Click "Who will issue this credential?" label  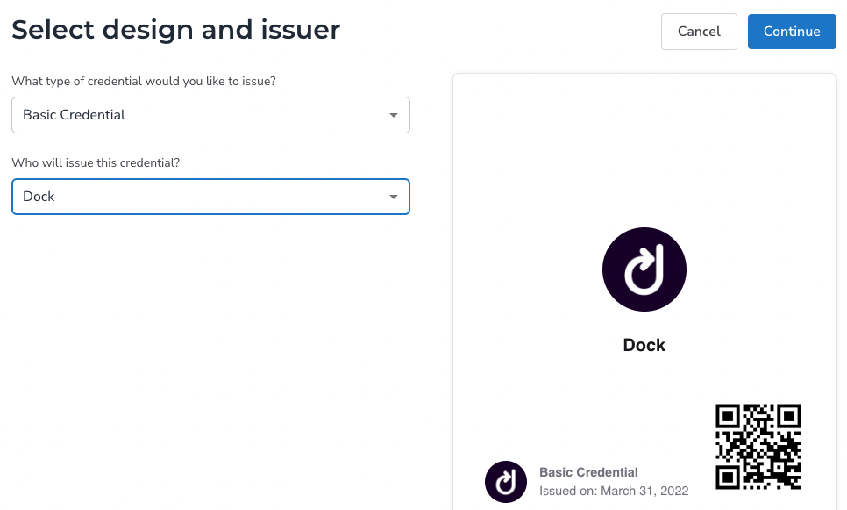(x=96, y=162)
